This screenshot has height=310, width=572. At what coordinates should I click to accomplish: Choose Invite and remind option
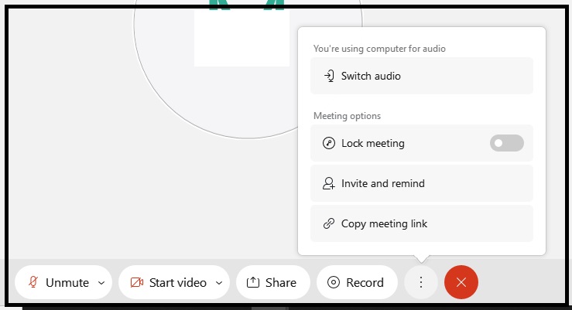click(422, 183)
